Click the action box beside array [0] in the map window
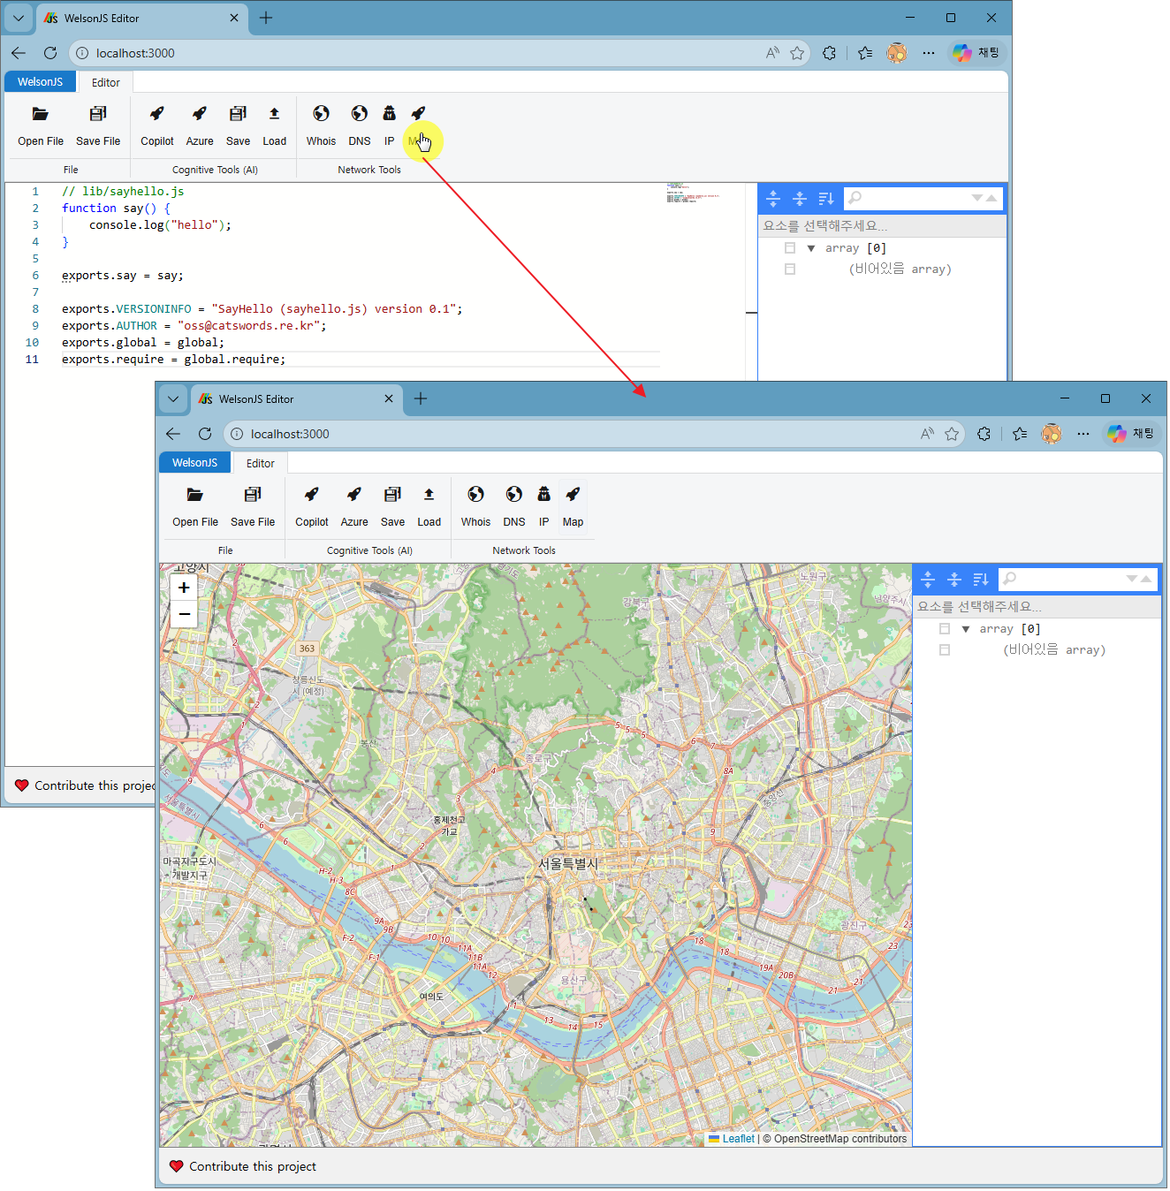The width and height of the screenshot is (1170, 1191). pyautogui.click(x=945, y=629)
